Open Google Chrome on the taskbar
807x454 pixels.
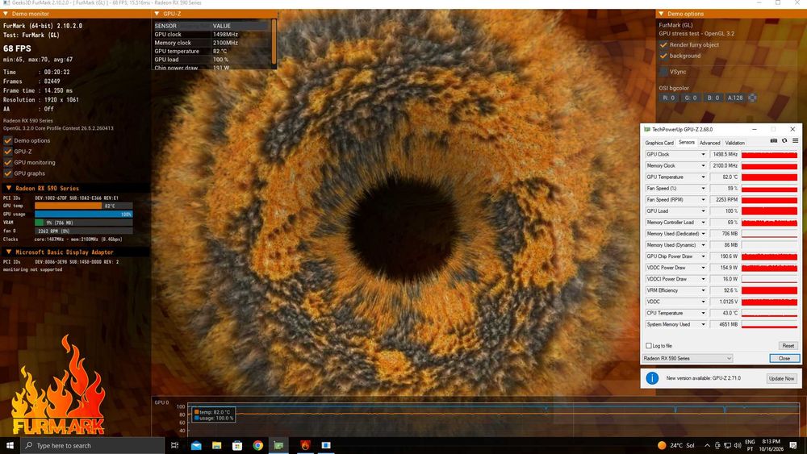(258, 445)
